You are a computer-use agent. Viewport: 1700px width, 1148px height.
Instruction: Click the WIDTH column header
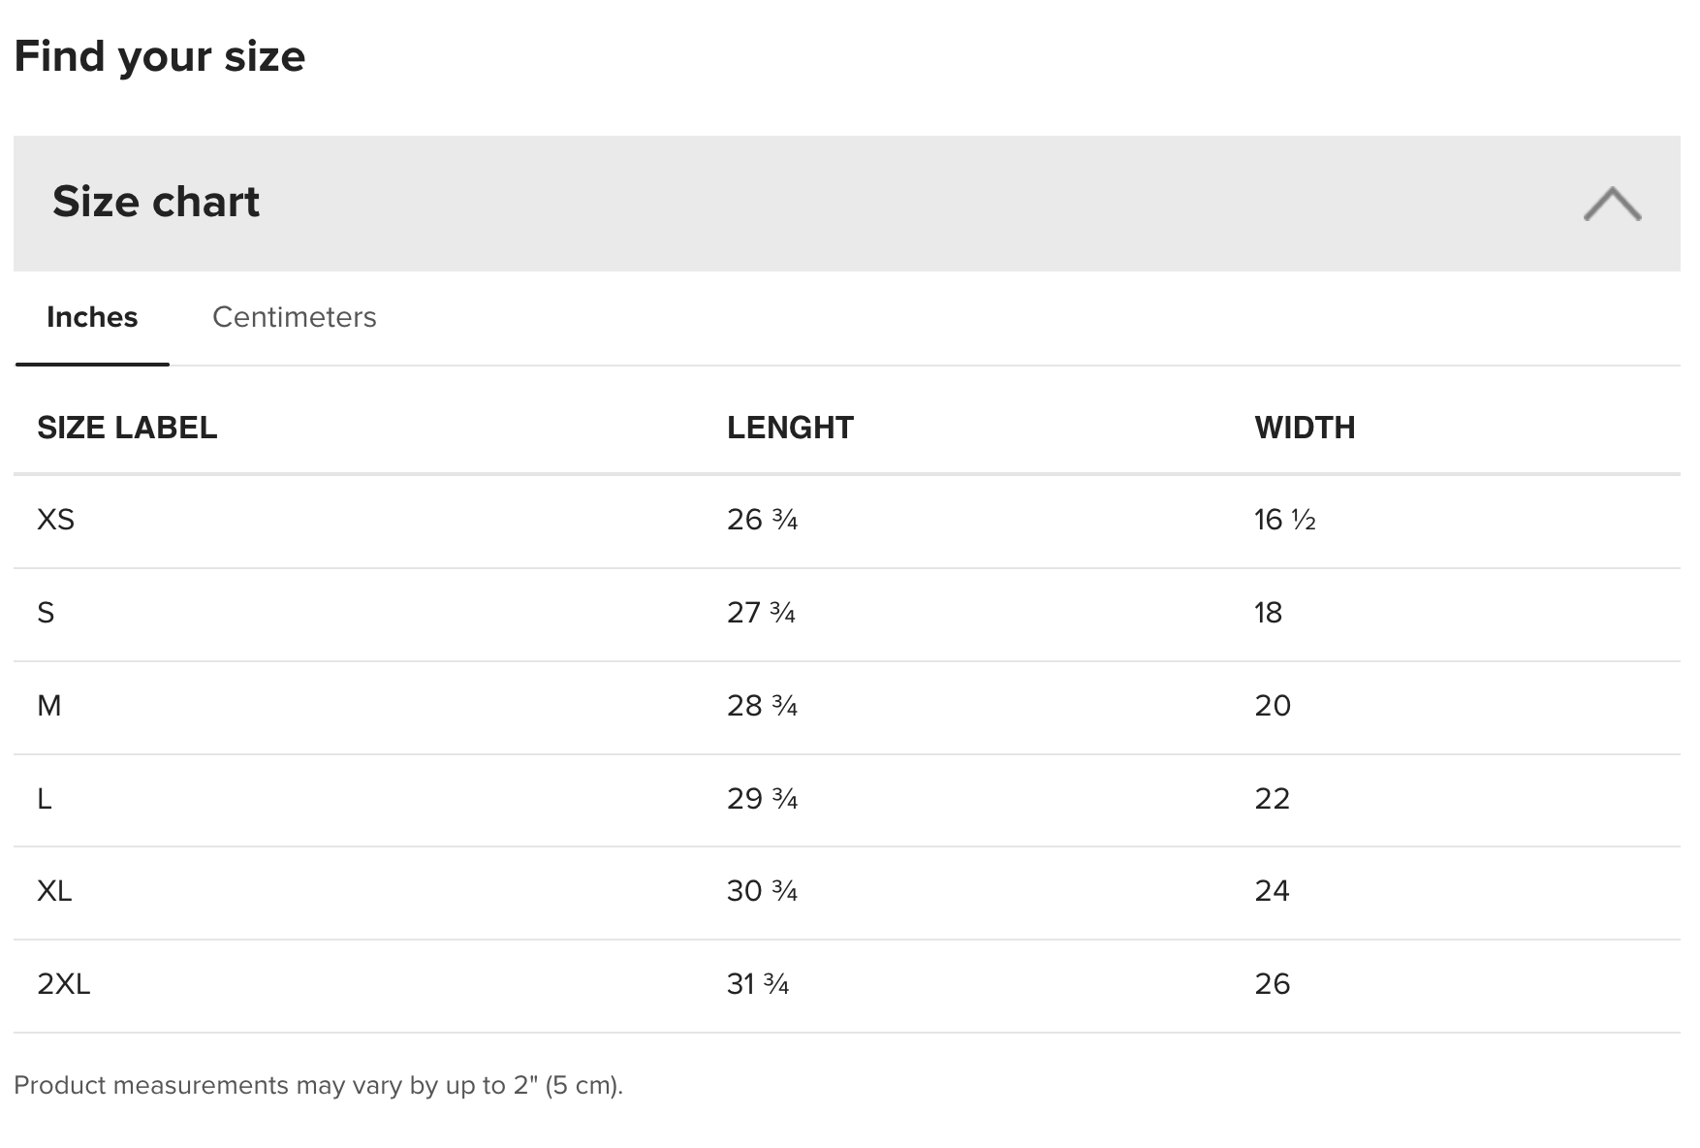coord(1305,428)
